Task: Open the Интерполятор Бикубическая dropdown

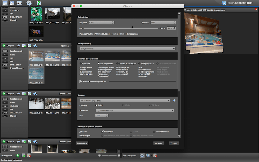Action: (128, 49)
